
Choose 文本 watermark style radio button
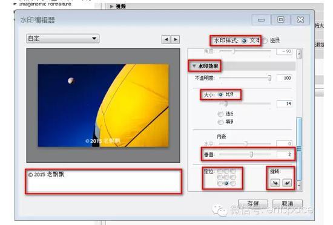(x=244, y=41)
